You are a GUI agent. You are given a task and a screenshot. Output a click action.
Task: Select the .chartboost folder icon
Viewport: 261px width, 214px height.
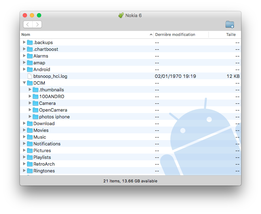(30, 49)
